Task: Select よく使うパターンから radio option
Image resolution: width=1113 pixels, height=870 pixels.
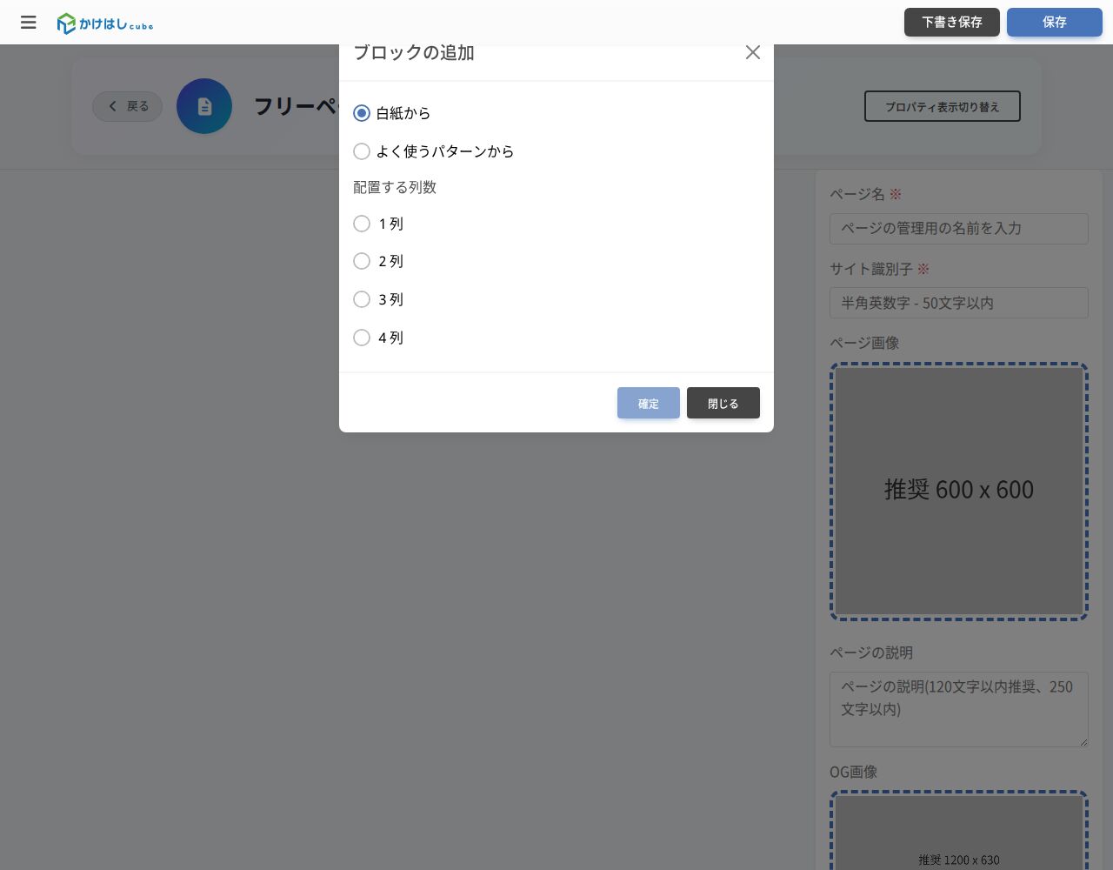Action: coord(362,151)
